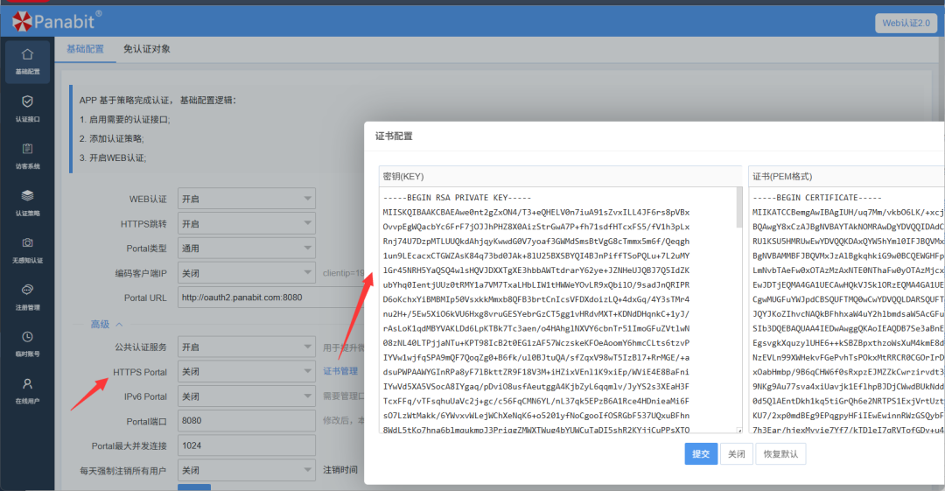Click the 2. 添加认证策略 instruction line
Screen dimensions: 945x491
pyautogui.click(x=112, y=139)
